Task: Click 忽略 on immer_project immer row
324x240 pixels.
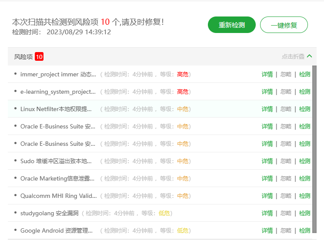Action: (x=286, y=74)
